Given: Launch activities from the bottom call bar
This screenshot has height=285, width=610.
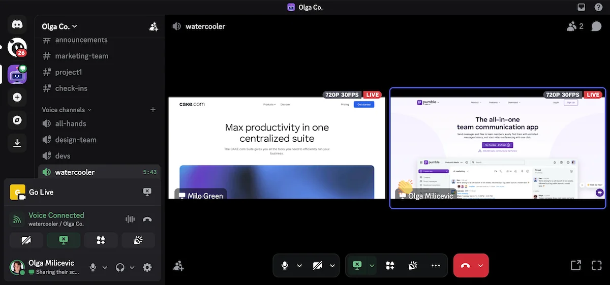Looking at the screenshot, I should point(390,265).
